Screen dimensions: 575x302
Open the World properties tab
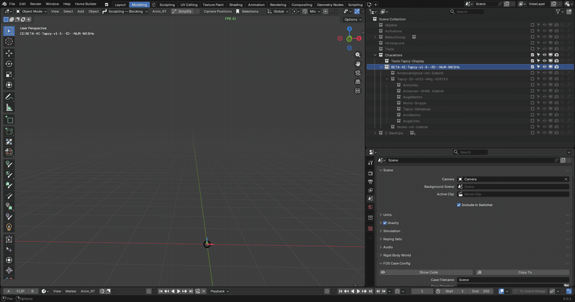370,207
